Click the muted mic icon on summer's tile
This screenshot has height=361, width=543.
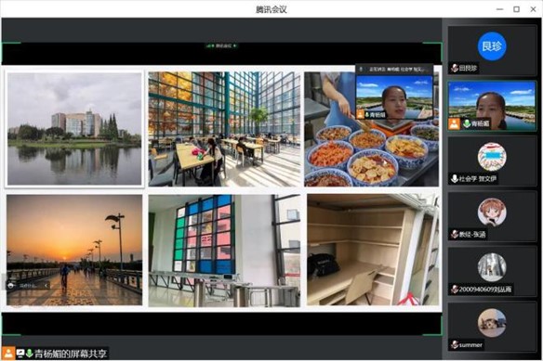455,344
